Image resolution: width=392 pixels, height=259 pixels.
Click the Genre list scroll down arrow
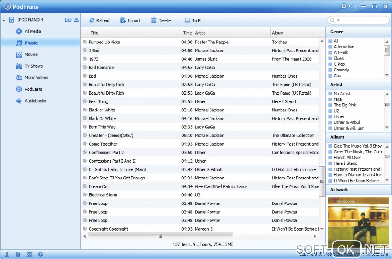click(x=387, y=75)
